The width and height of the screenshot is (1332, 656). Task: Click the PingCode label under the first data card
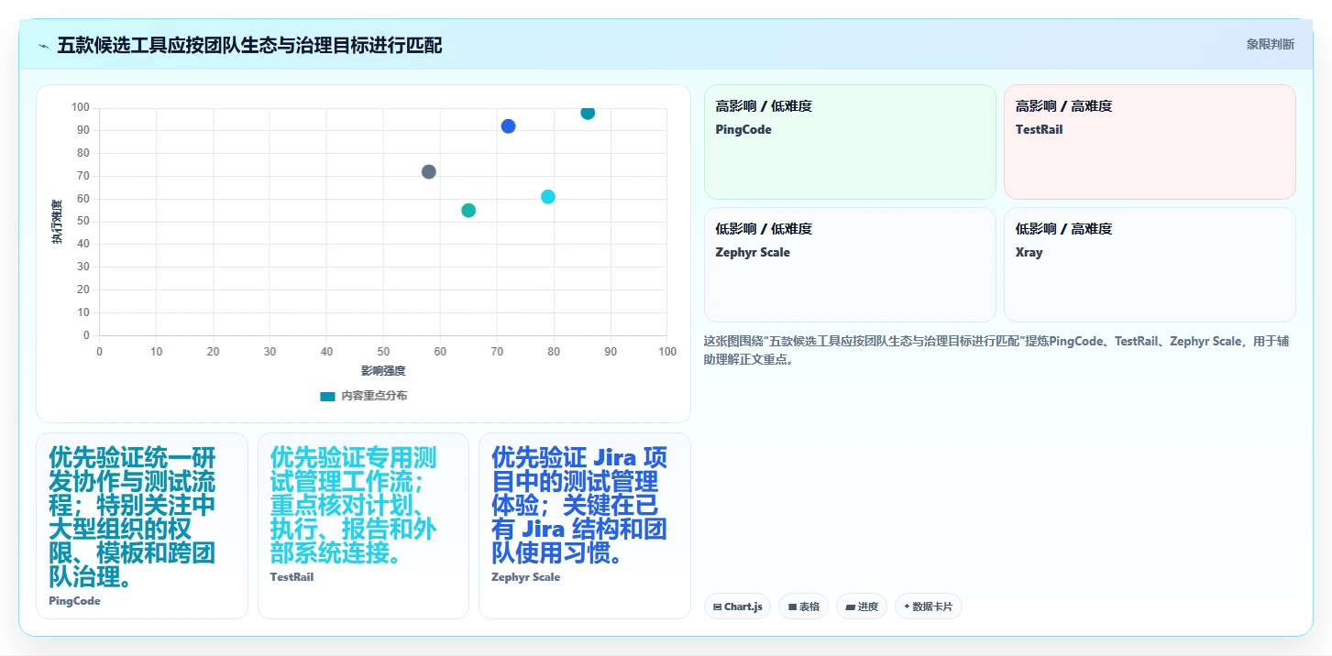tap(74, 601)
